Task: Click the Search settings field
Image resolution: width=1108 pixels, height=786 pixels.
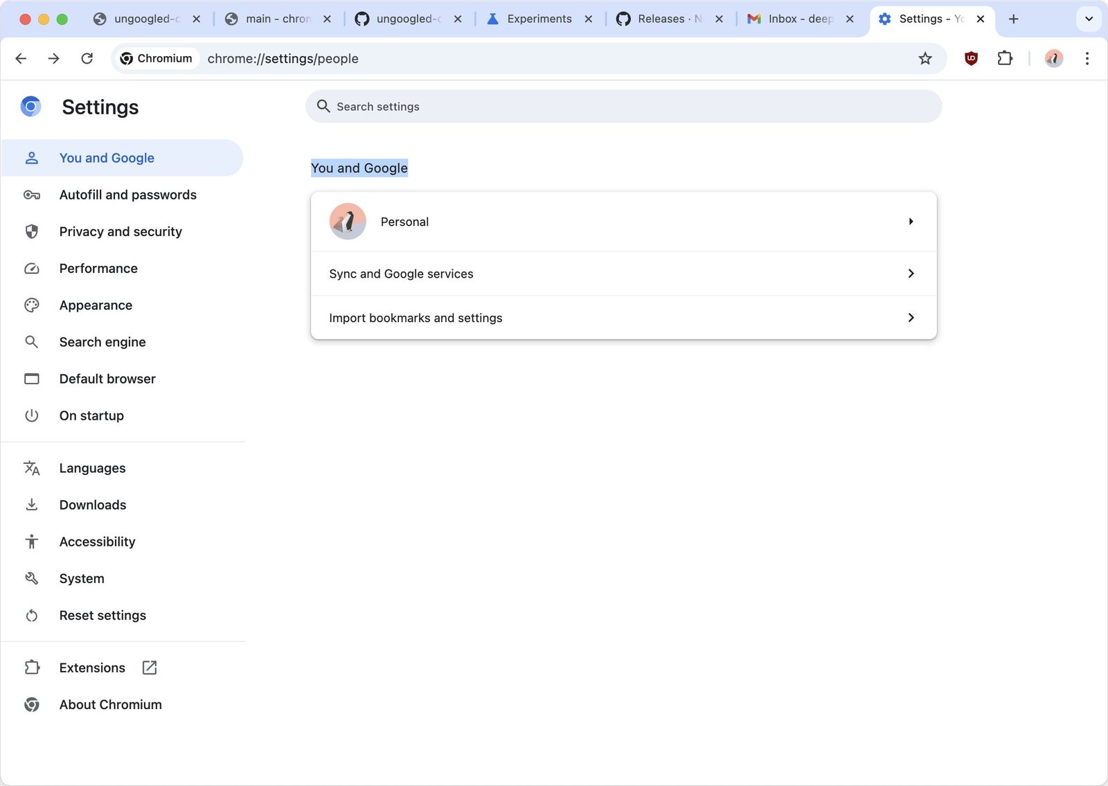Action: click(x=623, y=106)
